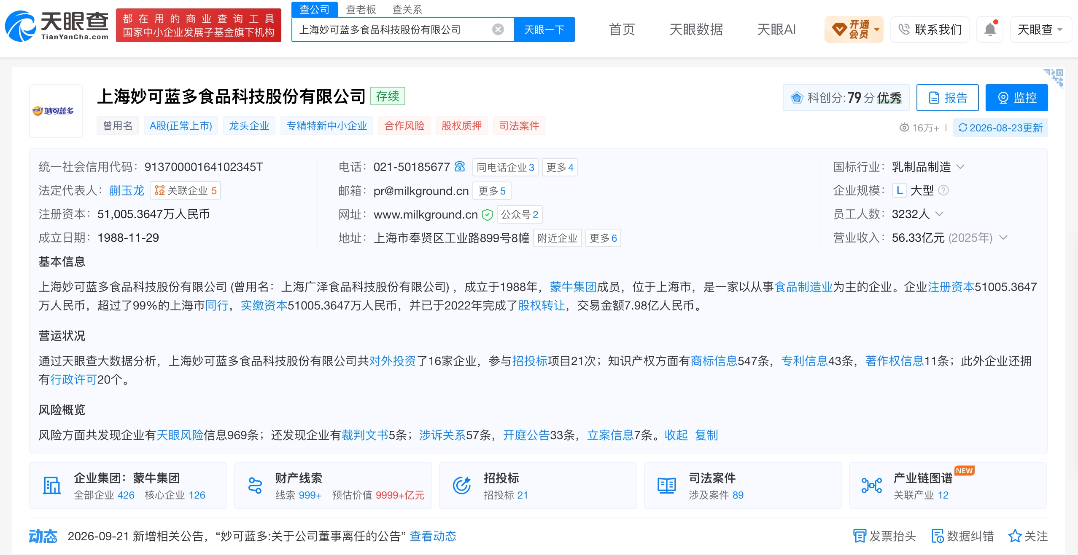
Task: Click the 招投标 icon
Action: tap(461, 486)
